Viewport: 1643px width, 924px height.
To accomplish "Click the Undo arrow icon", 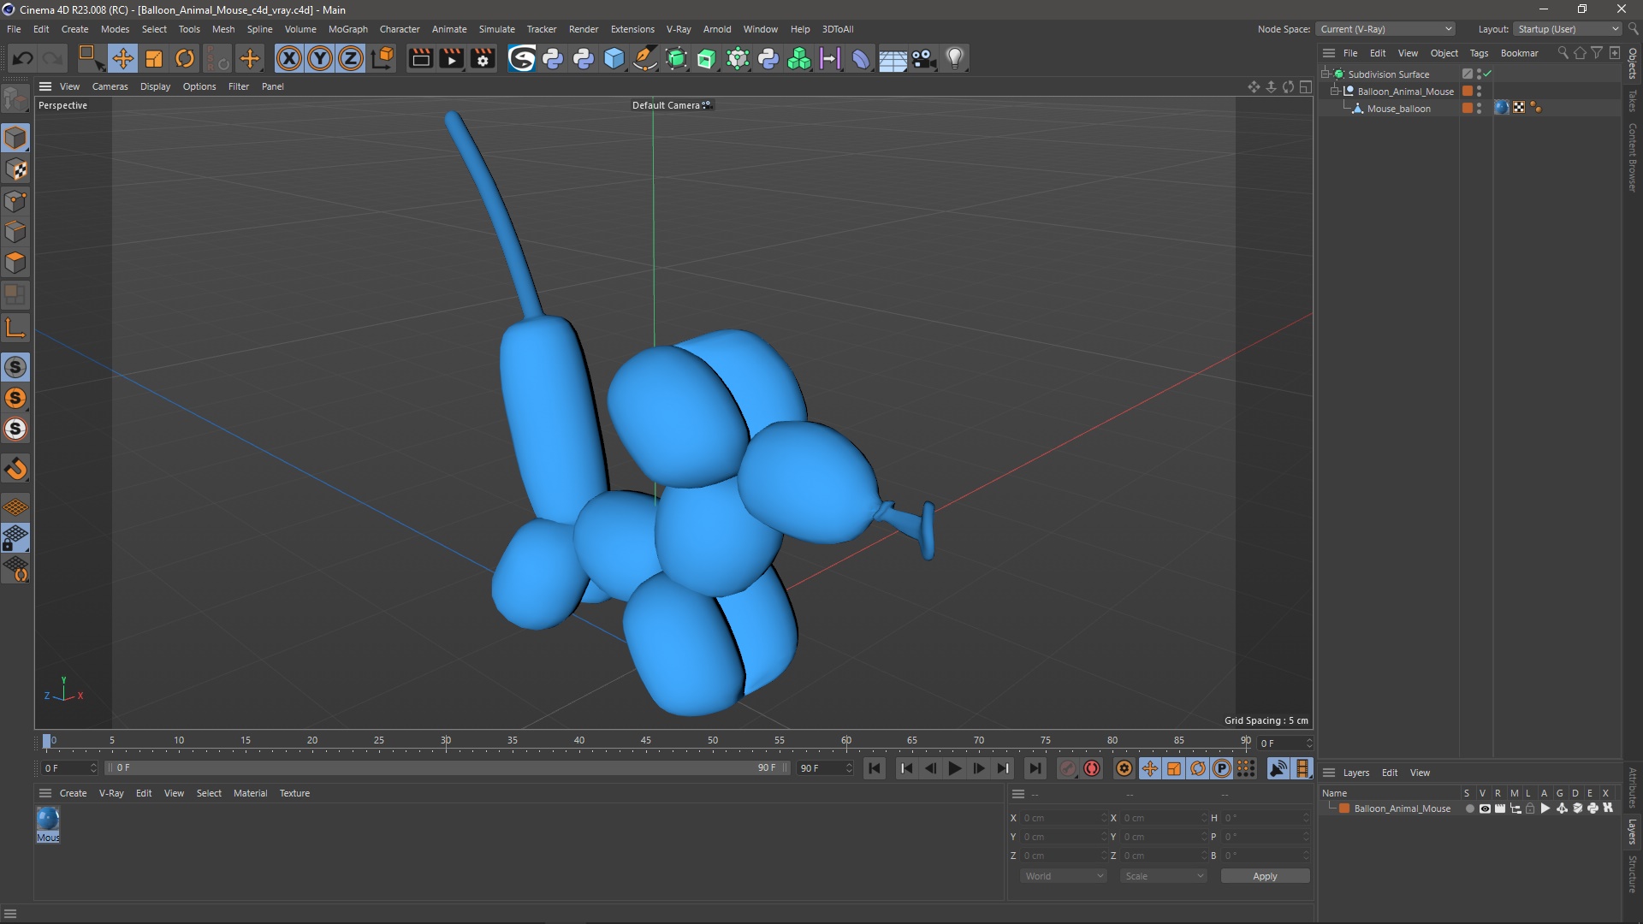I will point(23,58).
